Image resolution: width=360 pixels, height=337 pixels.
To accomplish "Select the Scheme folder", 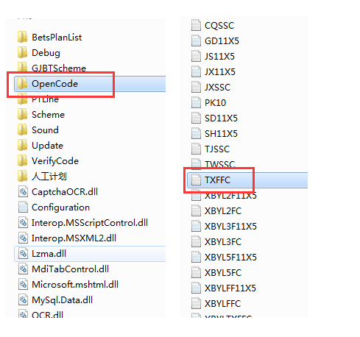I will coord(41,115).
